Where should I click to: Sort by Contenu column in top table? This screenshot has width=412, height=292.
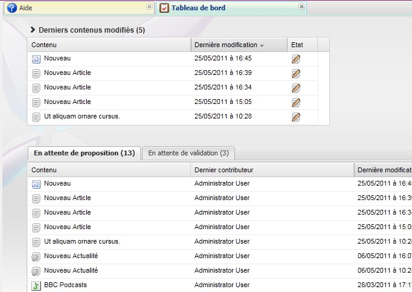pyautogui.click(x=109, y=45)
